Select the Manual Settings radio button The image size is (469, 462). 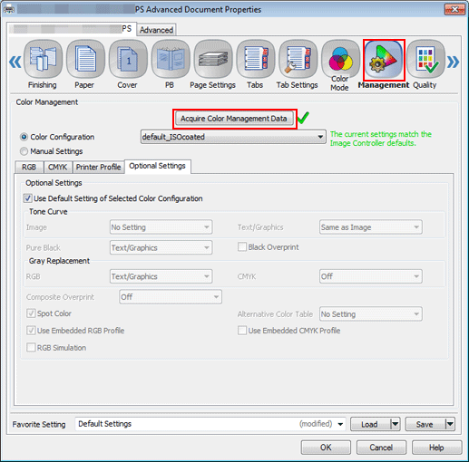[x=24, y=151]
